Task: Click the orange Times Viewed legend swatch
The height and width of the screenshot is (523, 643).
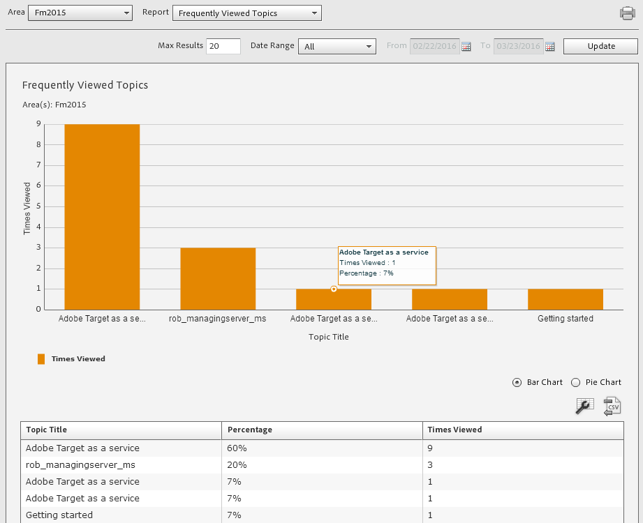Action: (x=42, y=358)
